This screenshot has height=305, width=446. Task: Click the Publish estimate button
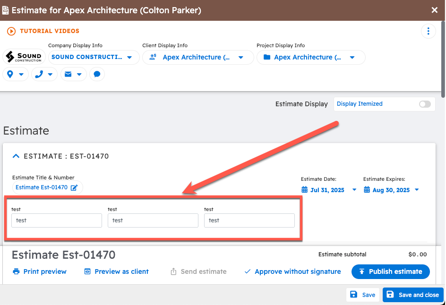click(390, 271)
